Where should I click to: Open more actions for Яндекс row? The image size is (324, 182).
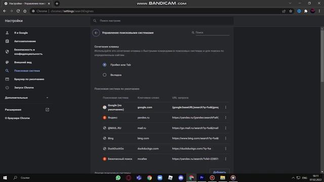pos(226,118)
